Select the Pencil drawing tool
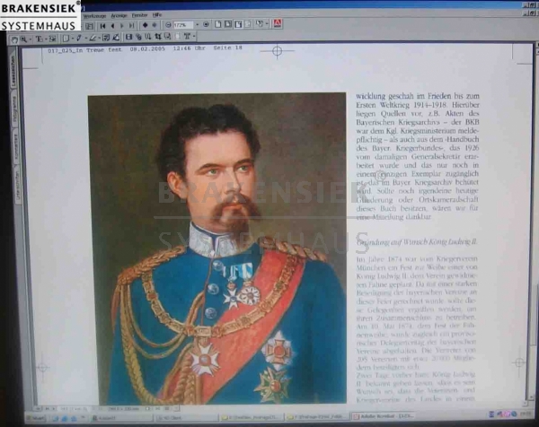The image size is (539, 427). coord(79,38)
